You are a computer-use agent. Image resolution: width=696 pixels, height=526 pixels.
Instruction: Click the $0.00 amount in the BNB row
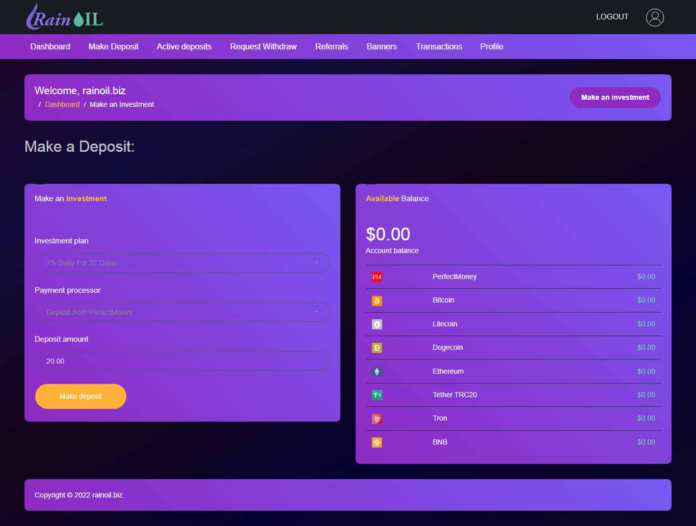click(646, 442)
